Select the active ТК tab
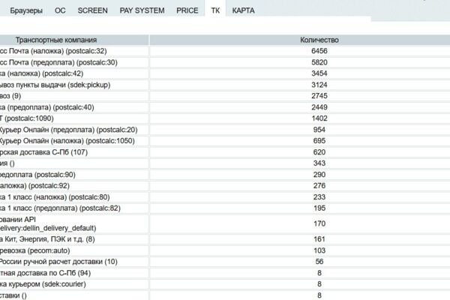Image resolution: width=450 pixels, height=300 pixels. [215, 10]
